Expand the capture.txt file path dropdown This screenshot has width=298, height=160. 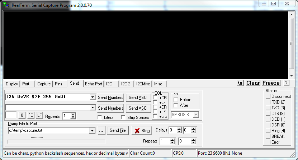pyautogui.click(x=92, y=130)
